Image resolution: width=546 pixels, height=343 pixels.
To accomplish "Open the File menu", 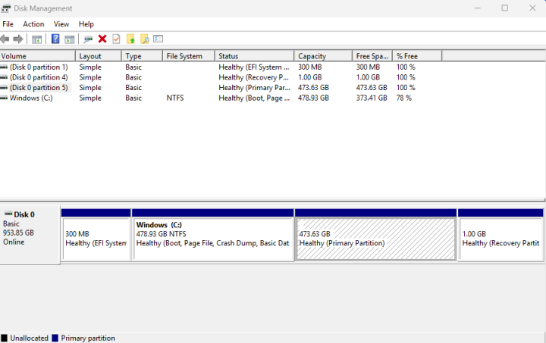I will [x=8, y=24].
